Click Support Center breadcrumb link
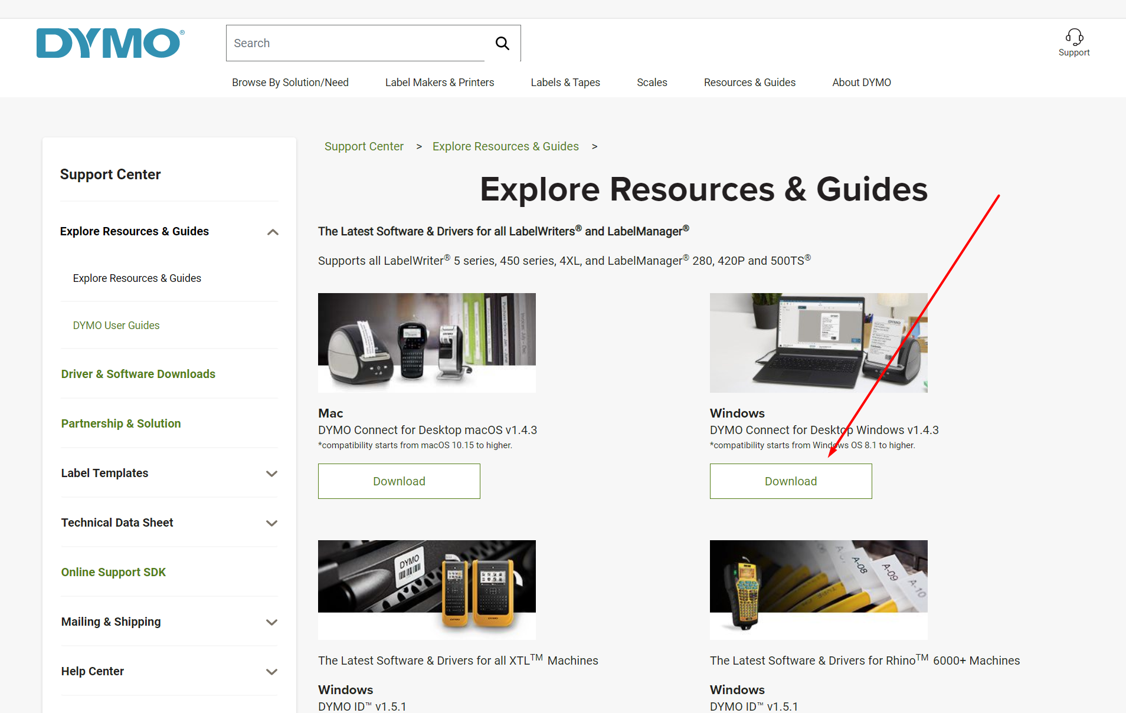 point(364,146)
